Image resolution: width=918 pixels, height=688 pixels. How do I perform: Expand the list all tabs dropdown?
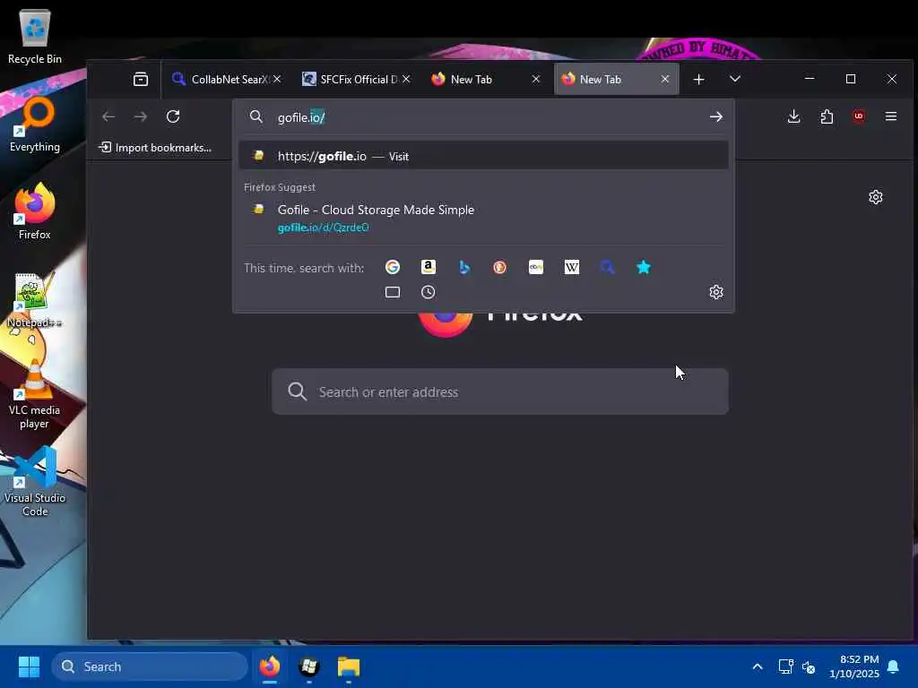735,79
